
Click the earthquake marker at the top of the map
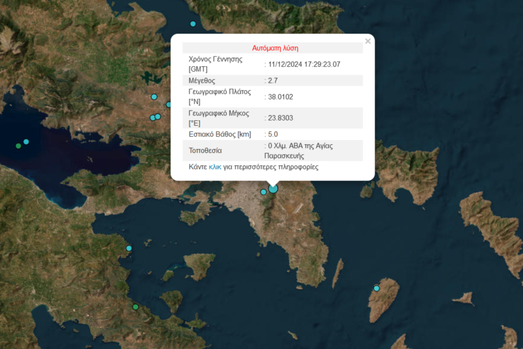pos(192,24)
